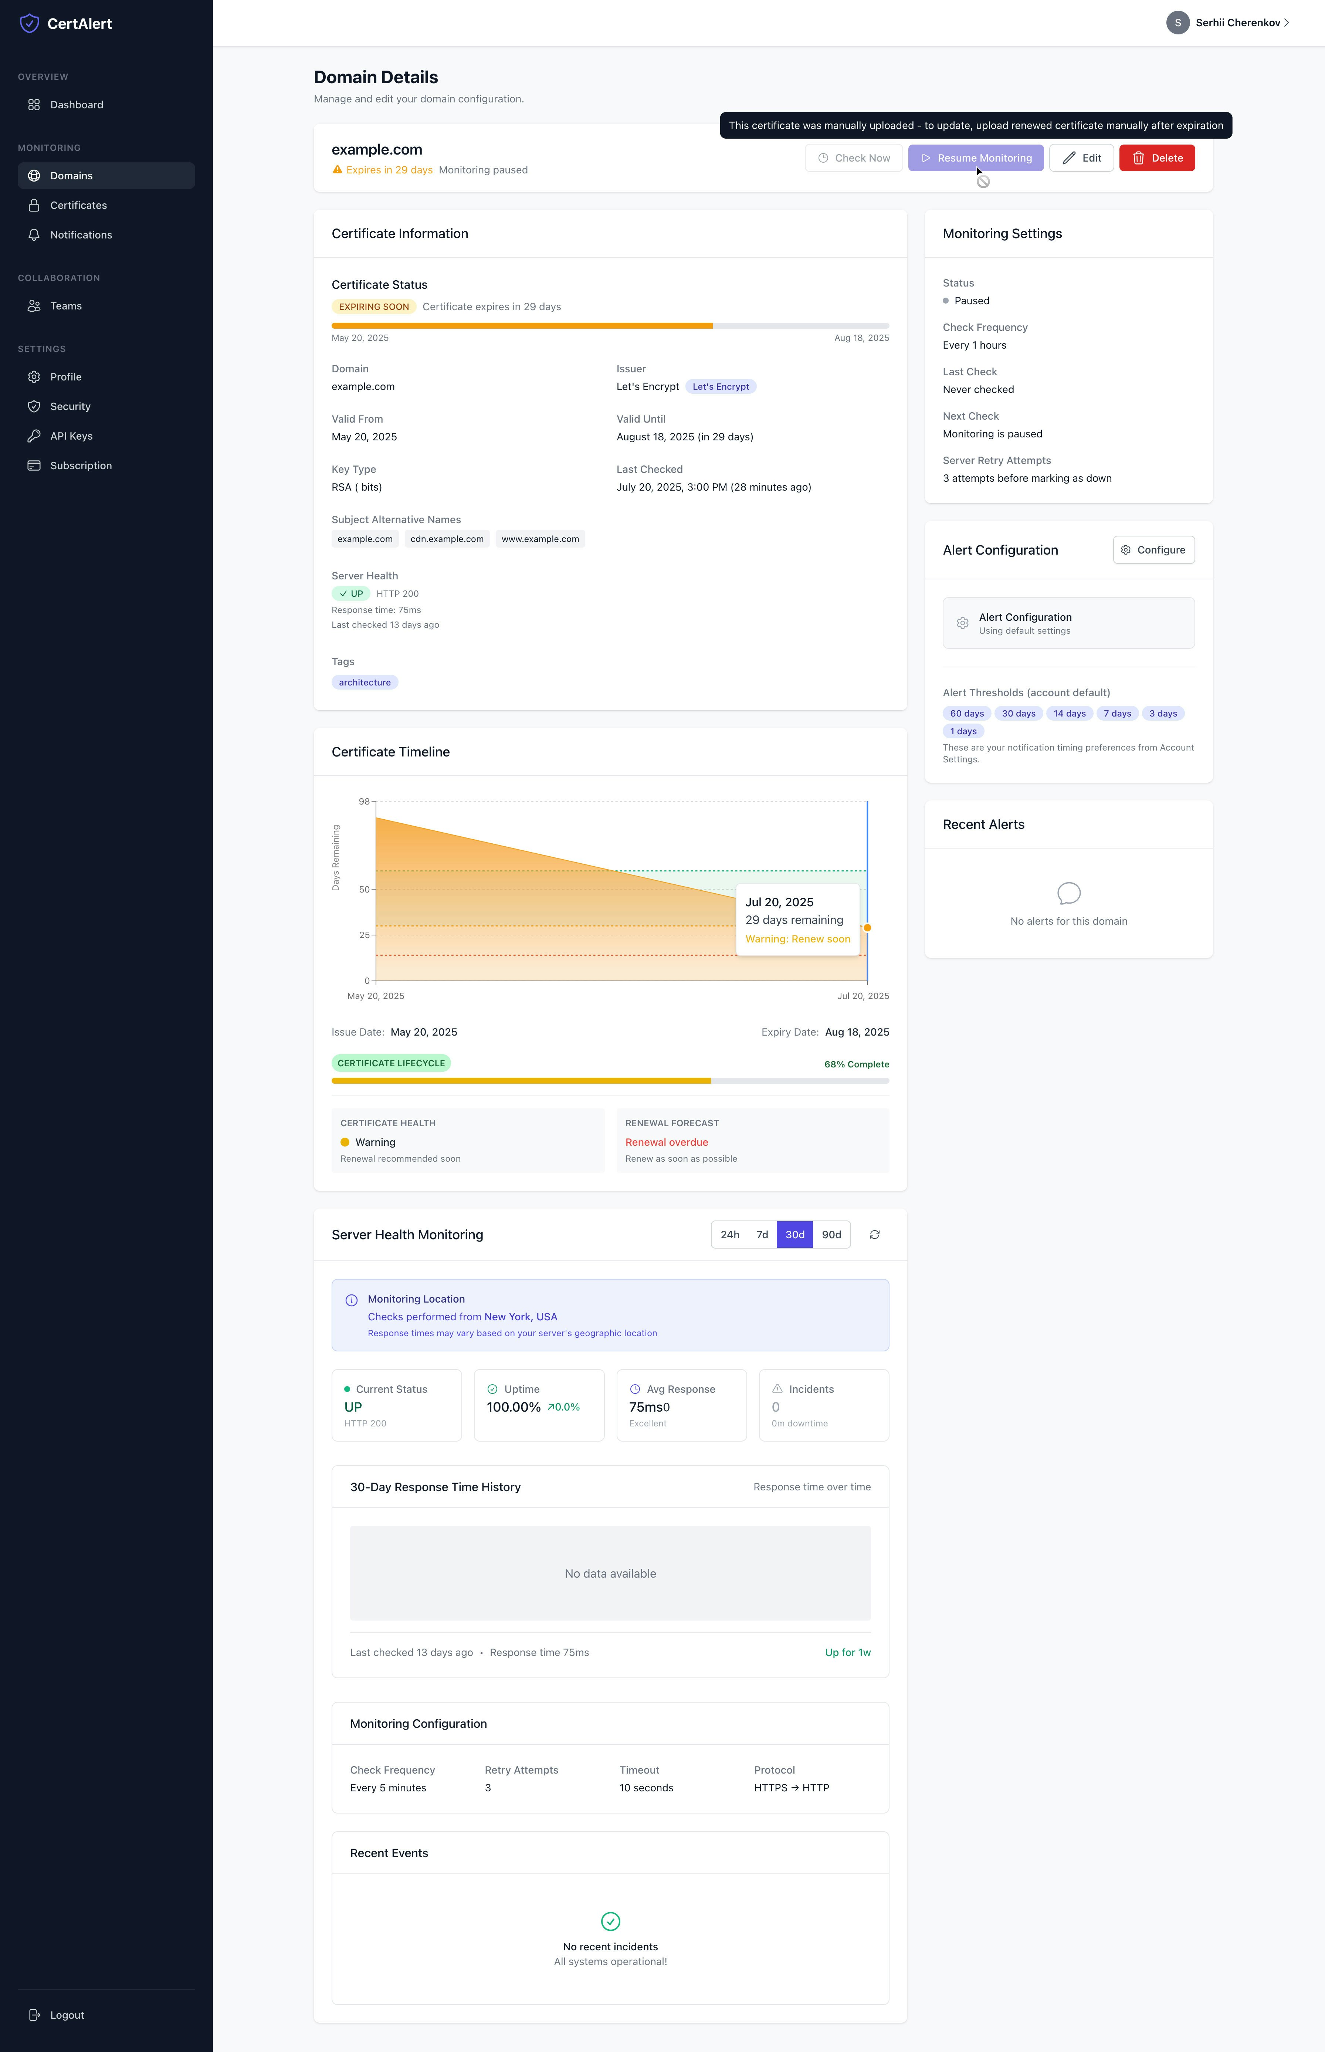Screen dimensions: 1325x2052
Task: Click the Check Now button
Action: 854,158
